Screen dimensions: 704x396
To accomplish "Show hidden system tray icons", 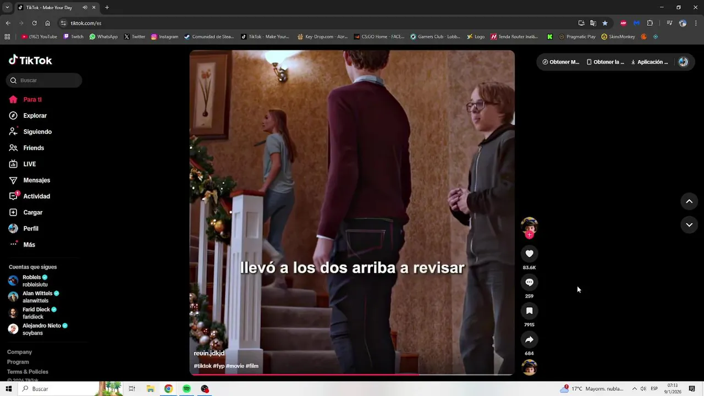I will 634,389.
